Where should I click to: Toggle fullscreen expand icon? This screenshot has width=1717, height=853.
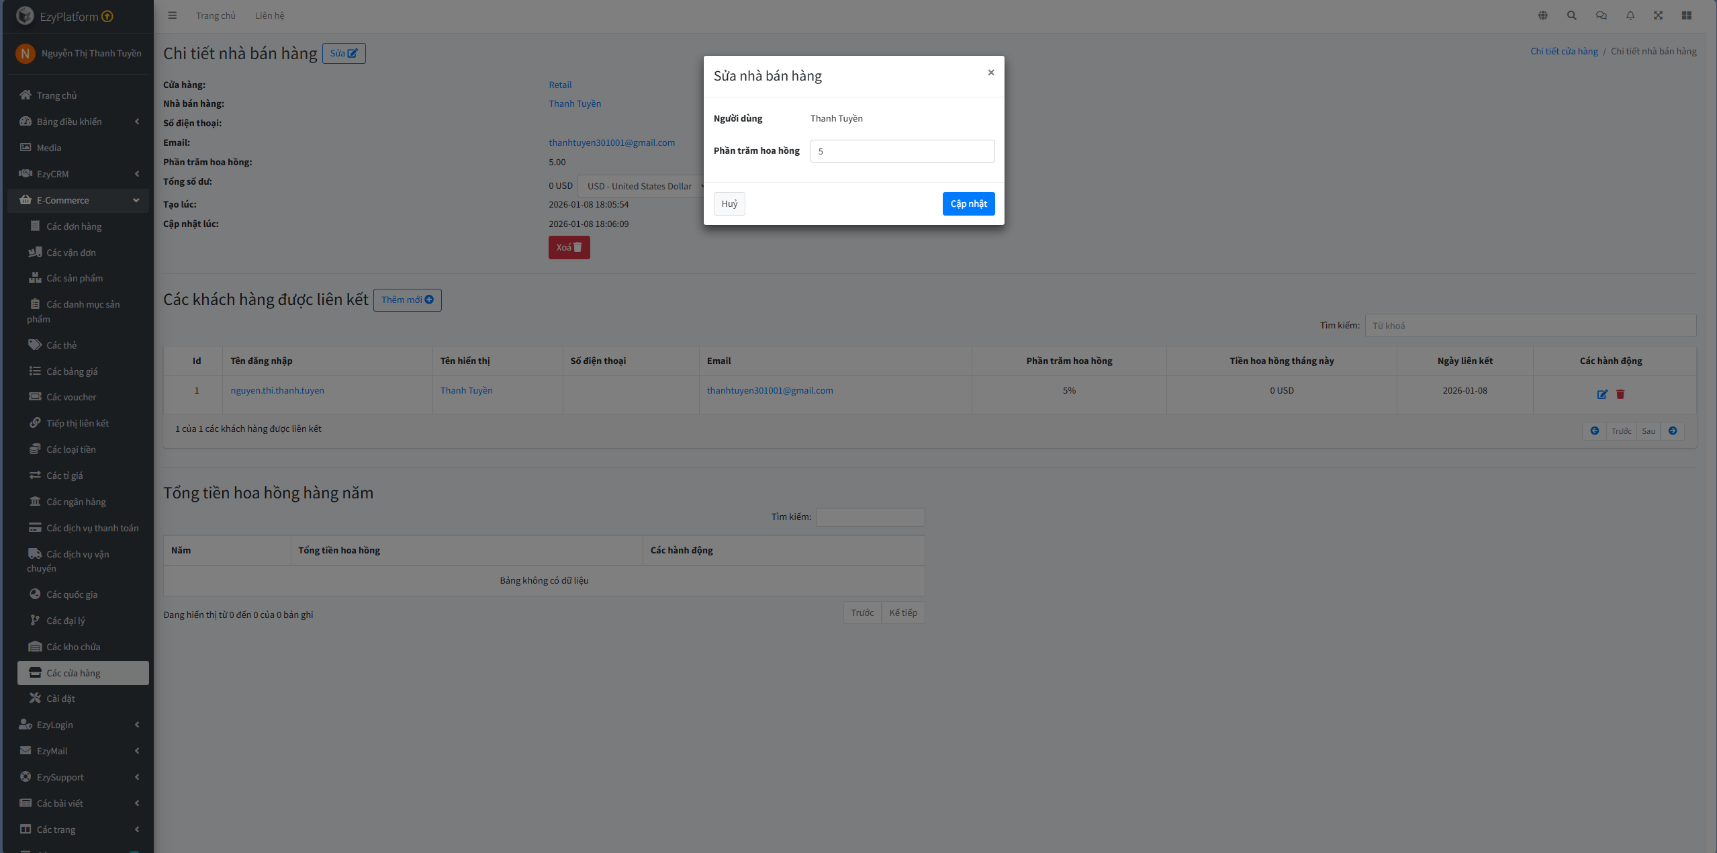(x=1658, y=15)
